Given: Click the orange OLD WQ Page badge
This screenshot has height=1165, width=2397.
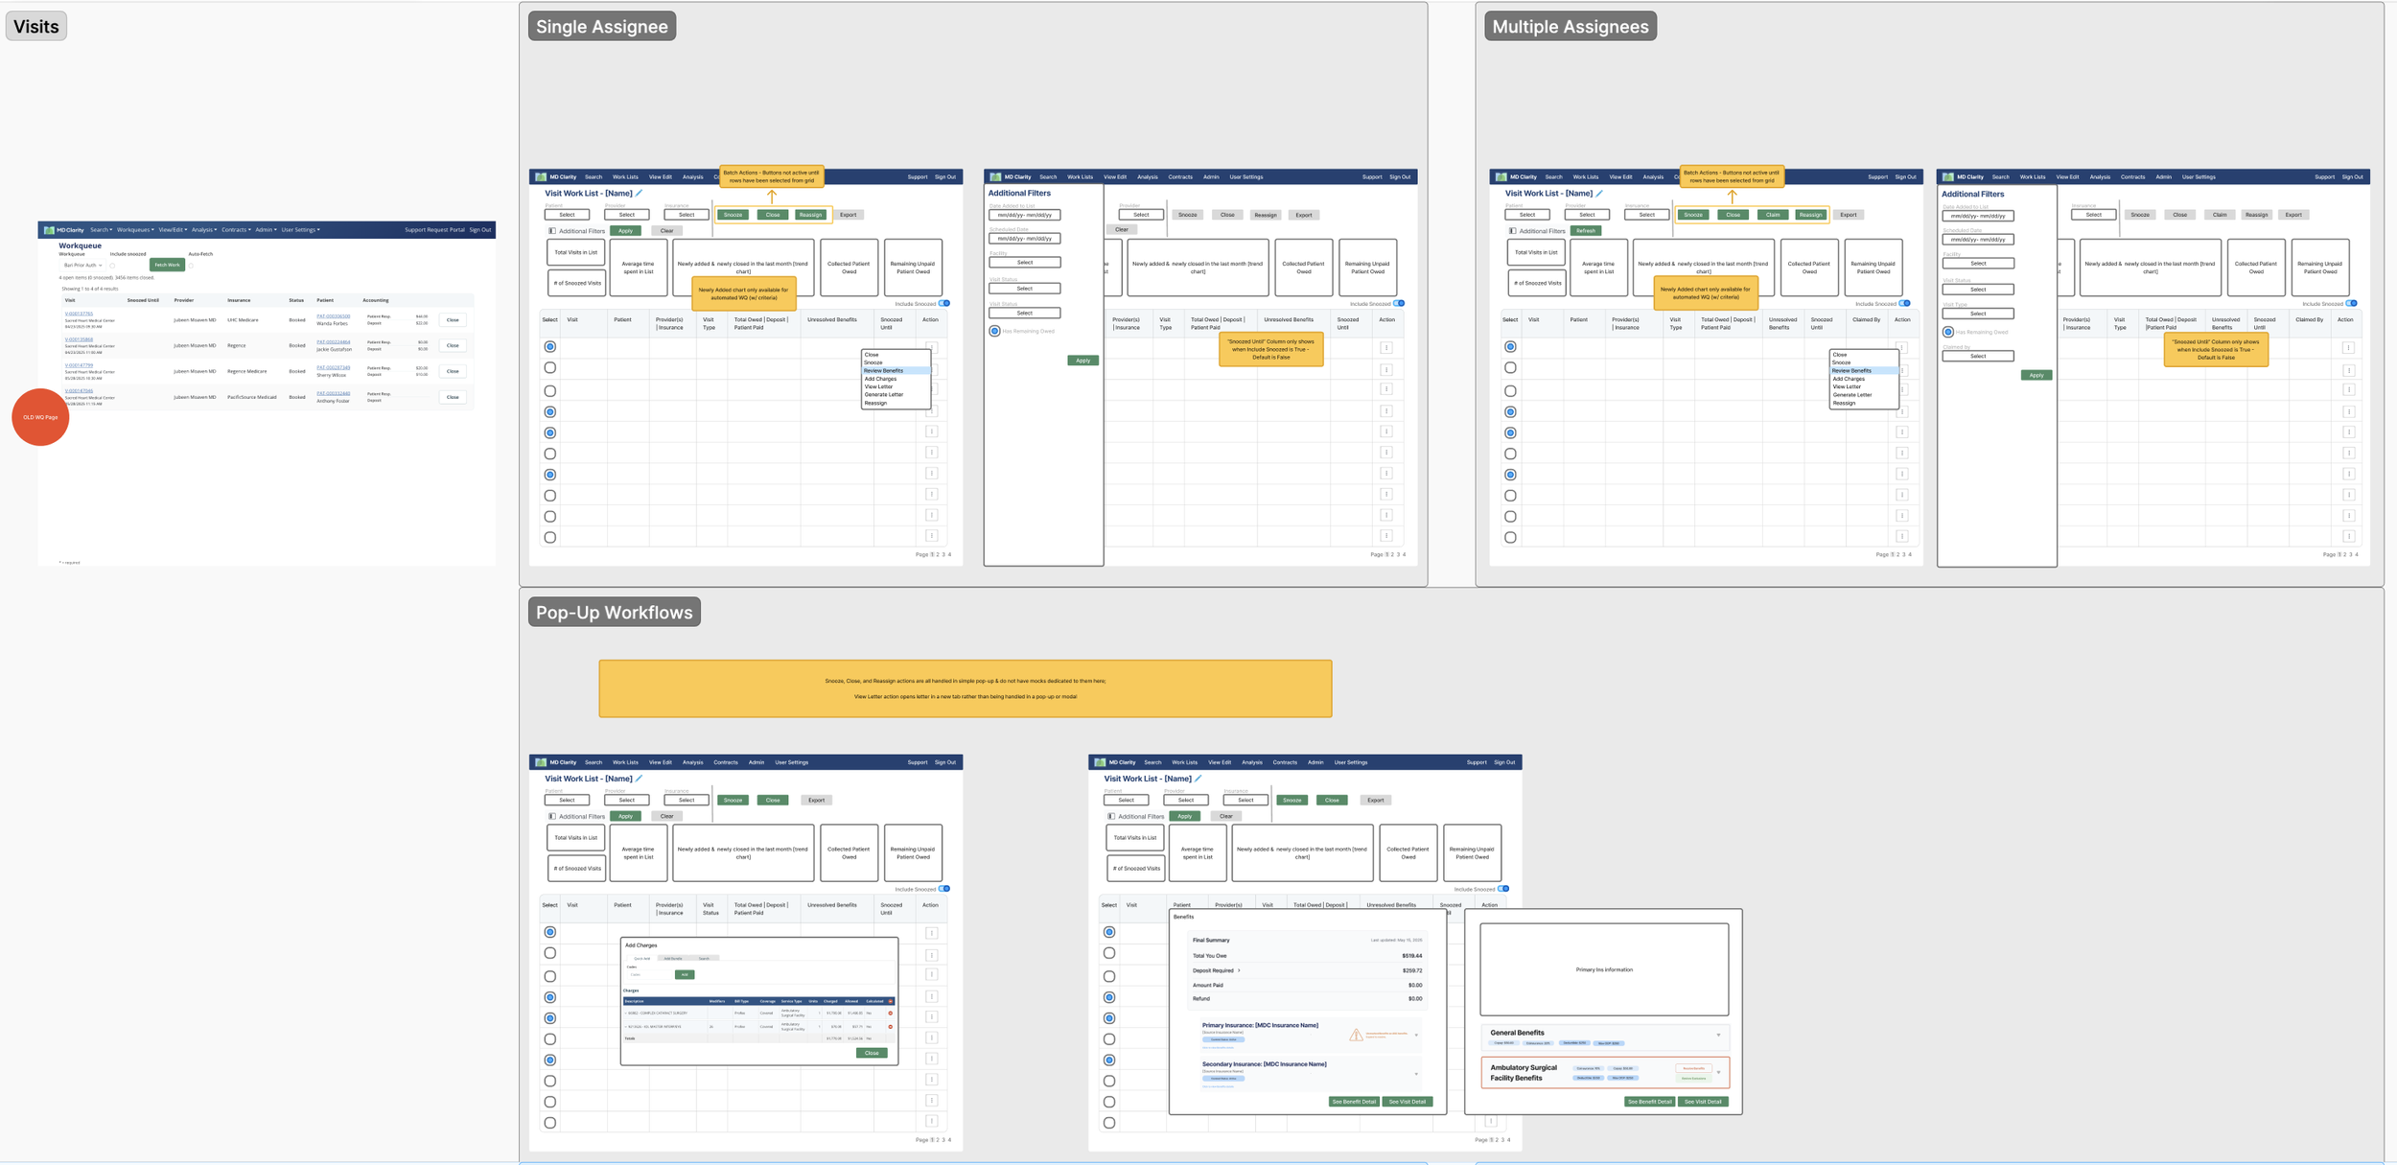Looking at the screenshot, I should 40,417.
